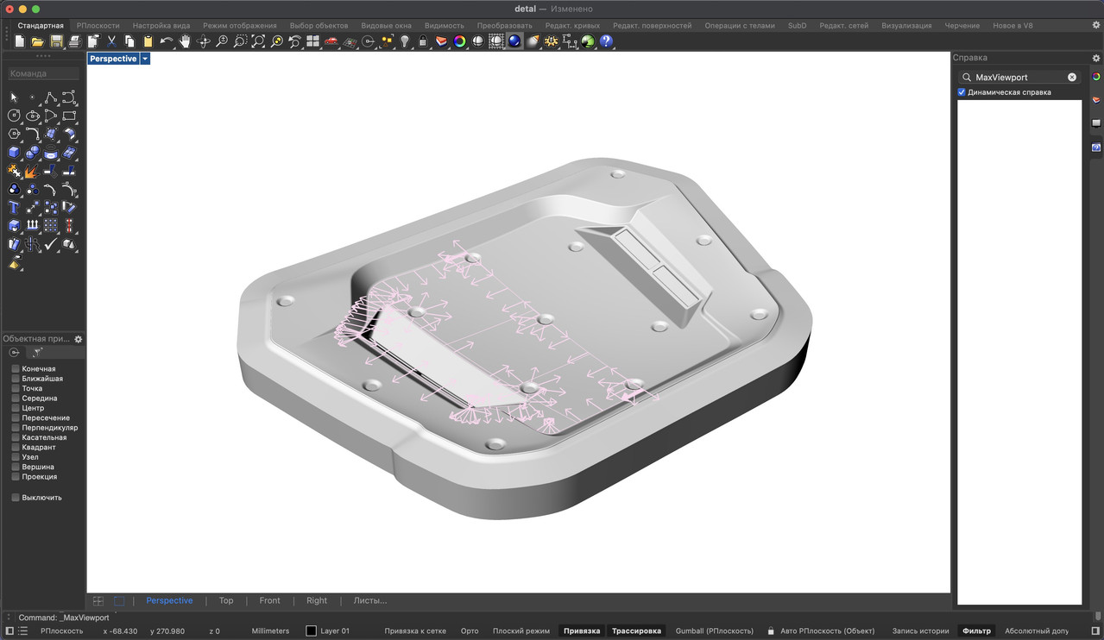
Task: Click the Print icon
Action: coord(74,41)
